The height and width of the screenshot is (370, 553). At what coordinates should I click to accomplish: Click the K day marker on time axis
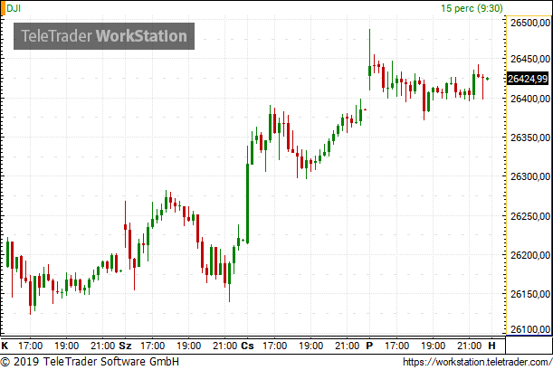point(5,346)
